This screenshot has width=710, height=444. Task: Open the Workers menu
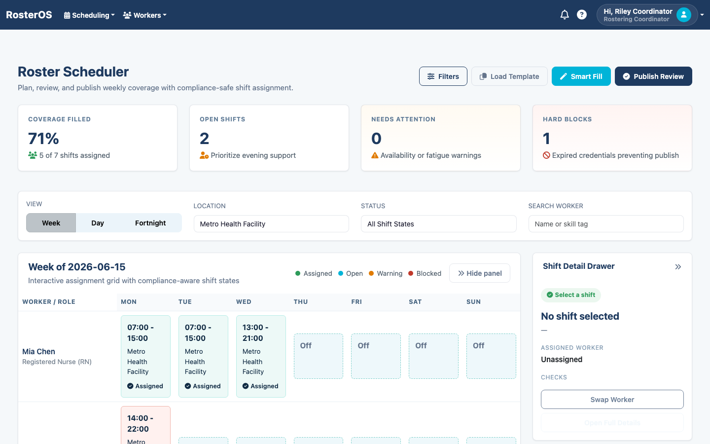(144, 15)
